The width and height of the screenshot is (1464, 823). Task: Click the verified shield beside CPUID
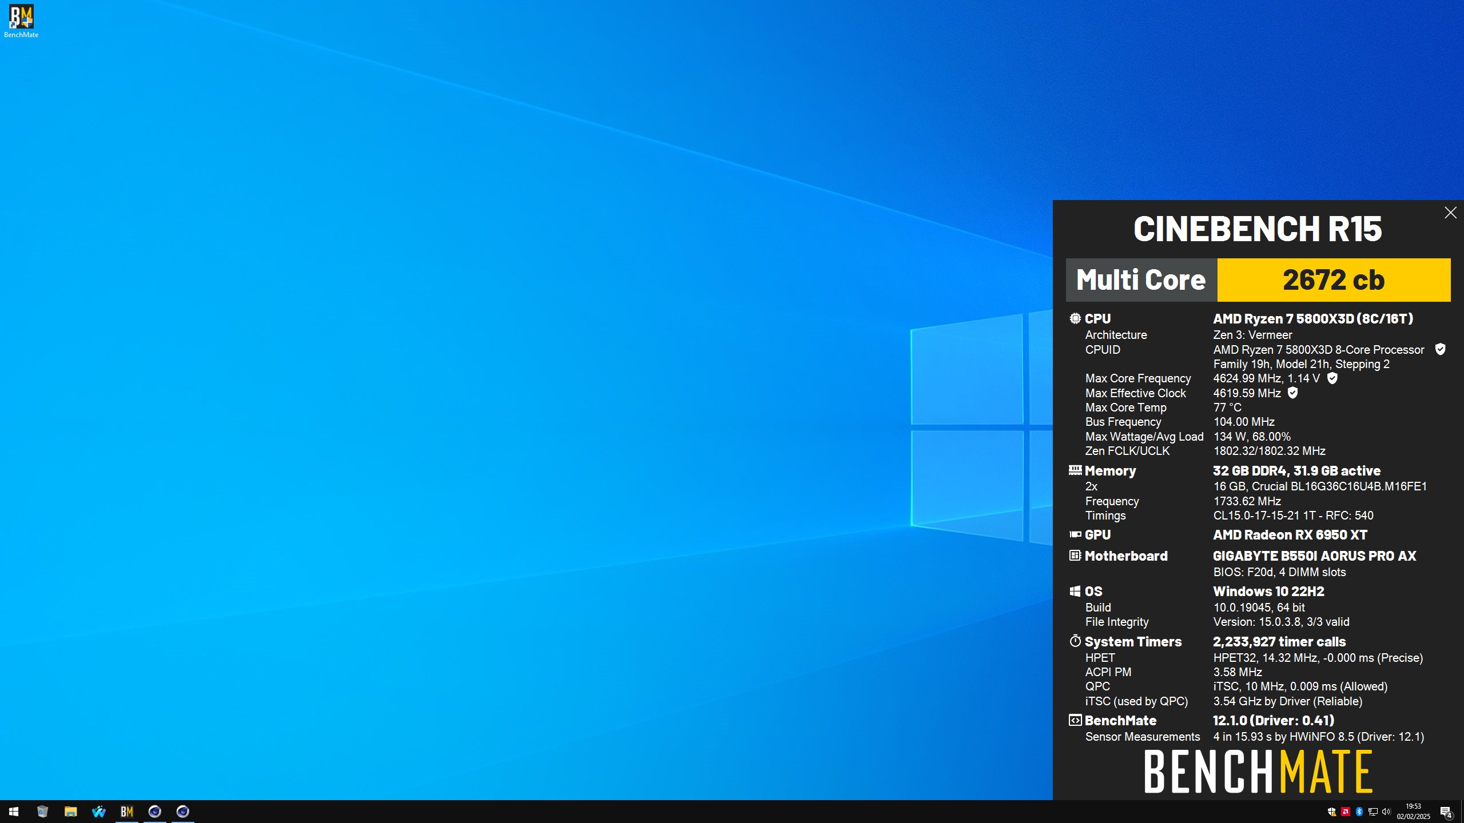pyautogui.click(x=1440, y=349)
